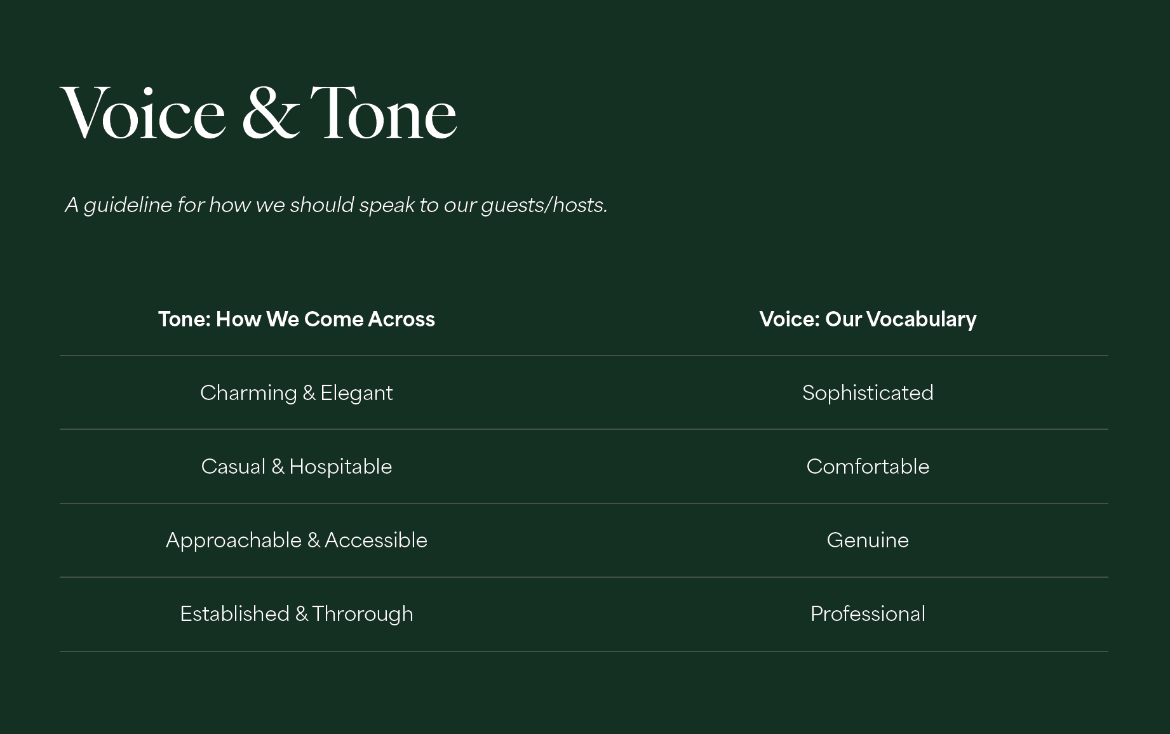Click the word guests/hosts in the subtitle
The image size is (1170, 734).
(544, 205)
